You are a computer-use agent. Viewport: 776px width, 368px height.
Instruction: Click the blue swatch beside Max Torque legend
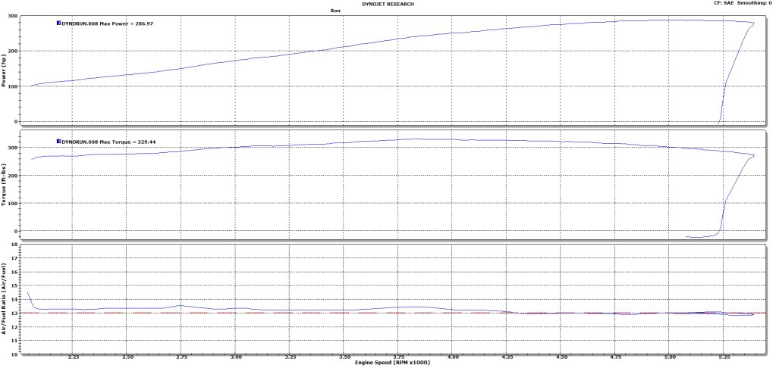[x=58, y=142]
